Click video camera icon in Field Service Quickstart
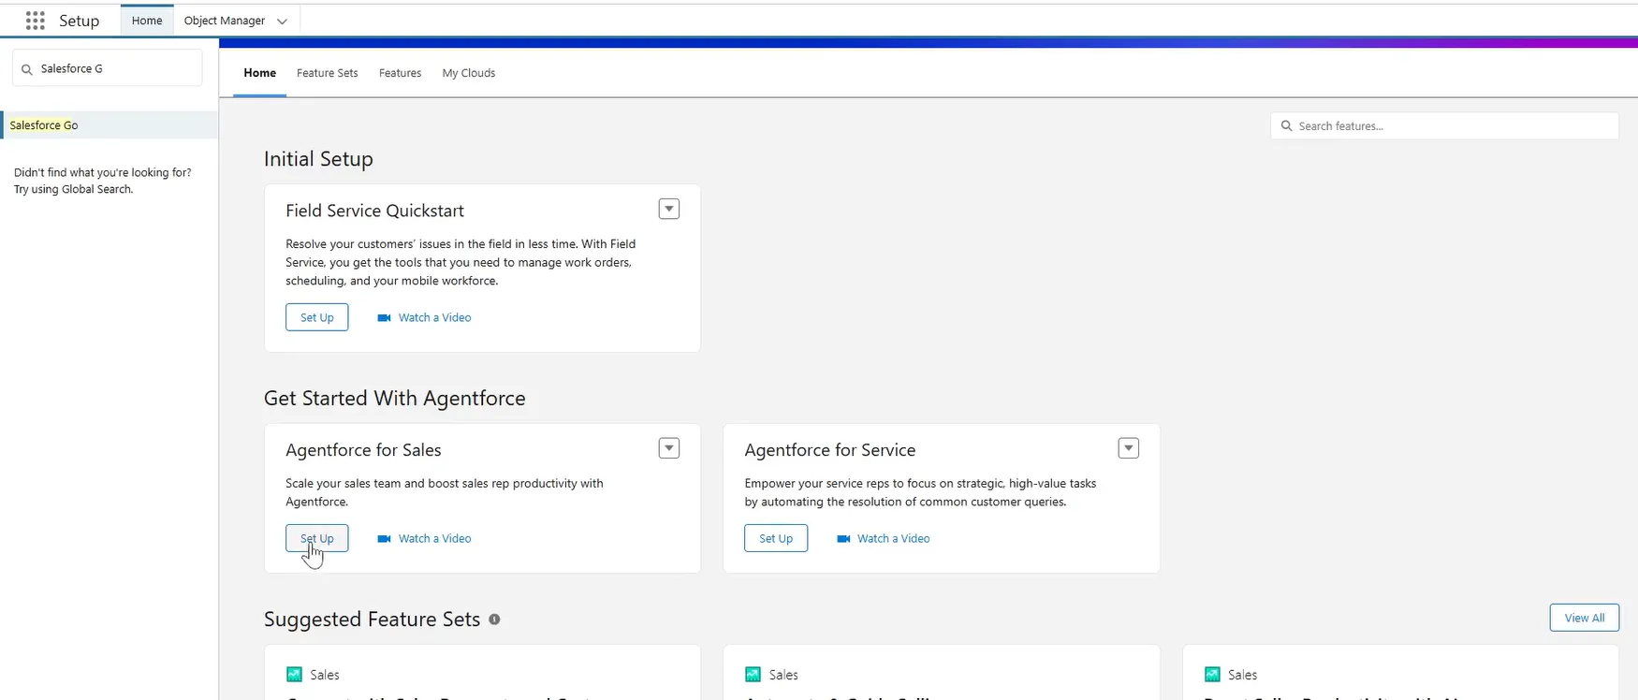This screenshot has height=700, width=1638. click(384, 318)
